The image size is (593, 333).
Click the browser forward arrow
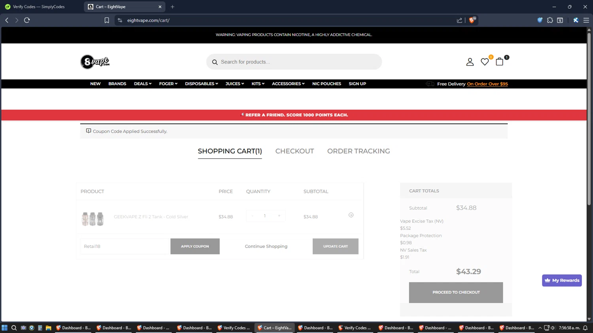17,20
